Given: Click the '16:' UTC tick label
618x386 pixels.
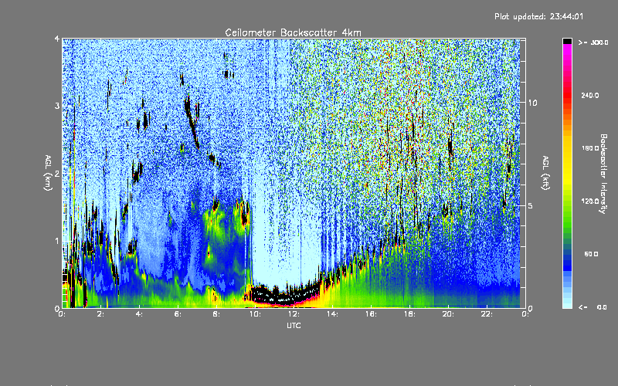Looking at the screenshot, I should click(x=371, y=314).
